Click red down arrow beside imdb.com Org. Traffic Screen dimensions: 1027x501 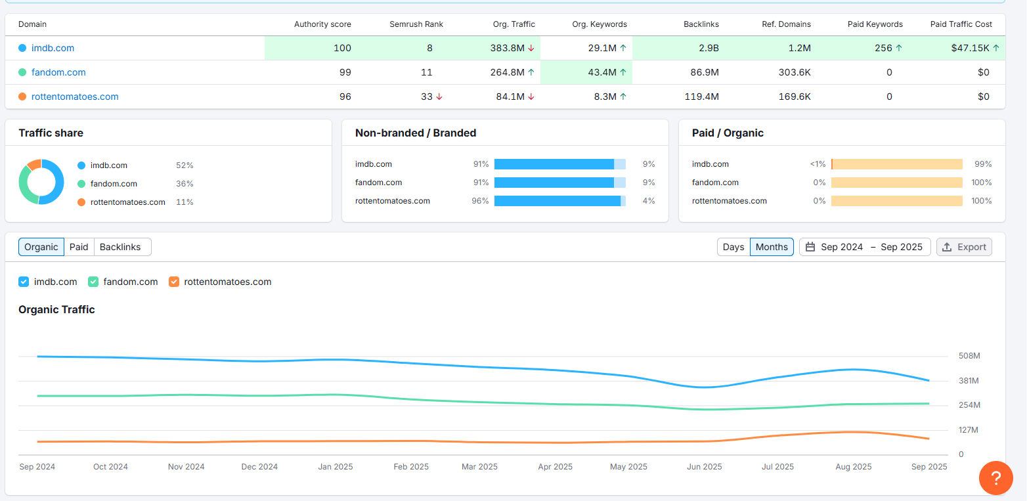[531, 48]
